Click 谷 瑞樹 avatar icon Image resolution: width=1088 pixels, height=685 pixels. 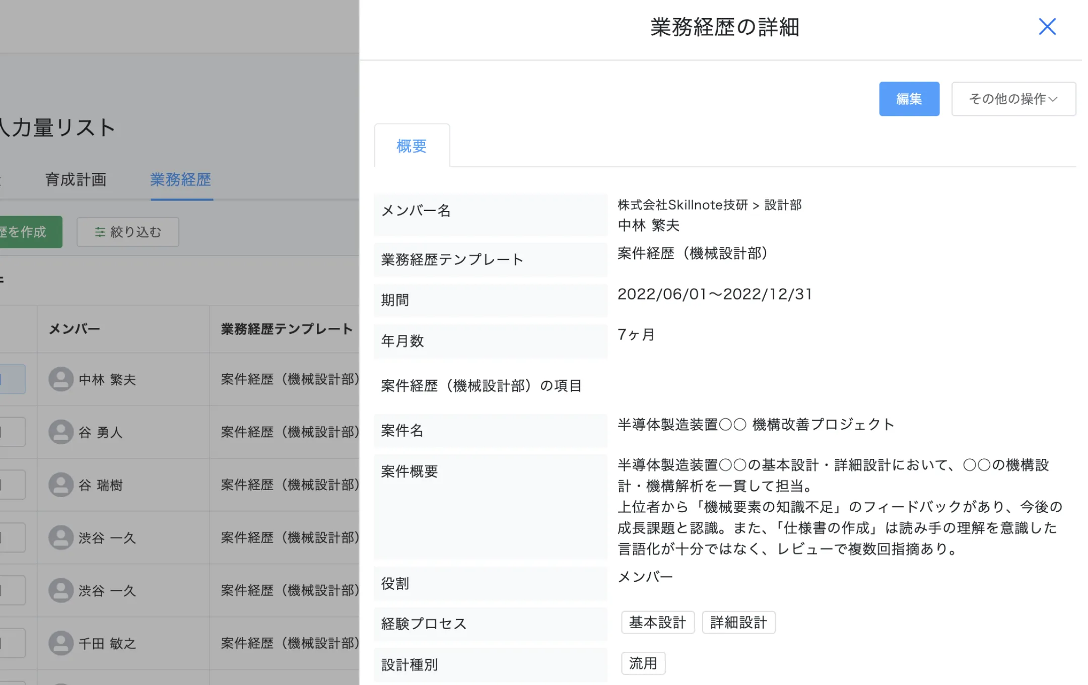click(61, 485)
